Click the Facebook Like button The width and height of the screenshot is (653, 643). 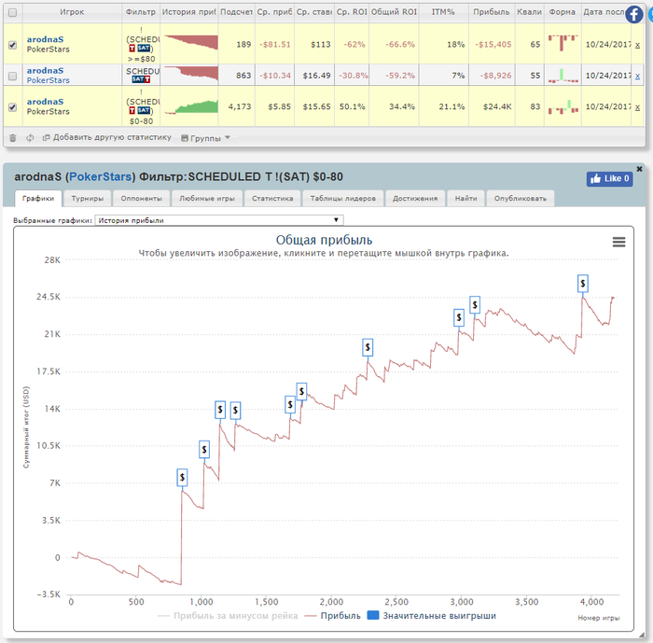[x=610, y=179]
